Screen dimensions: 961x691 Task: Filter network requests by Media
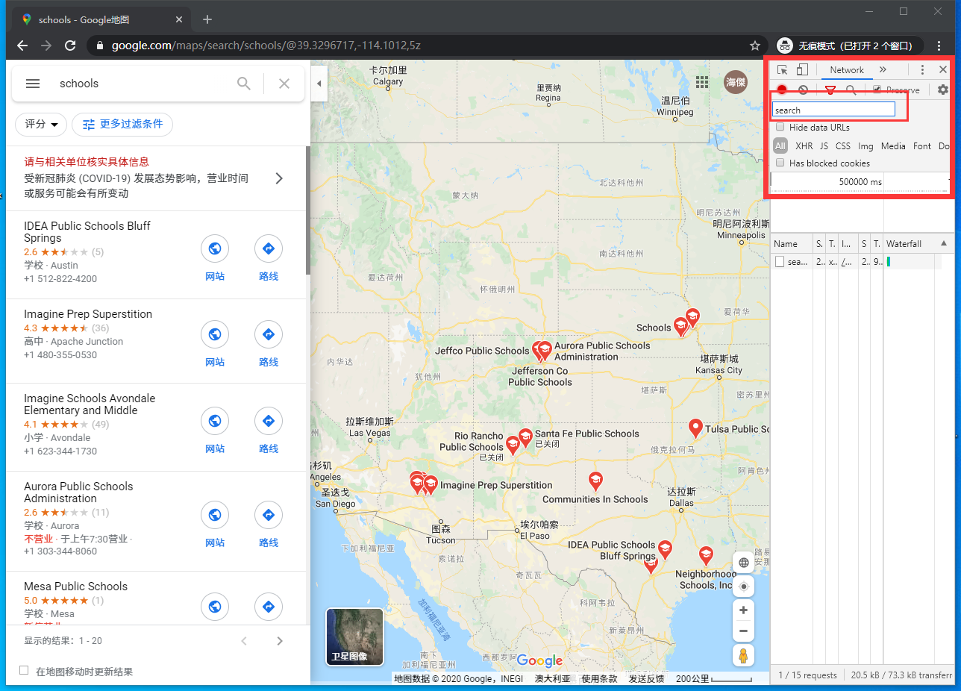tap(893, 146)
